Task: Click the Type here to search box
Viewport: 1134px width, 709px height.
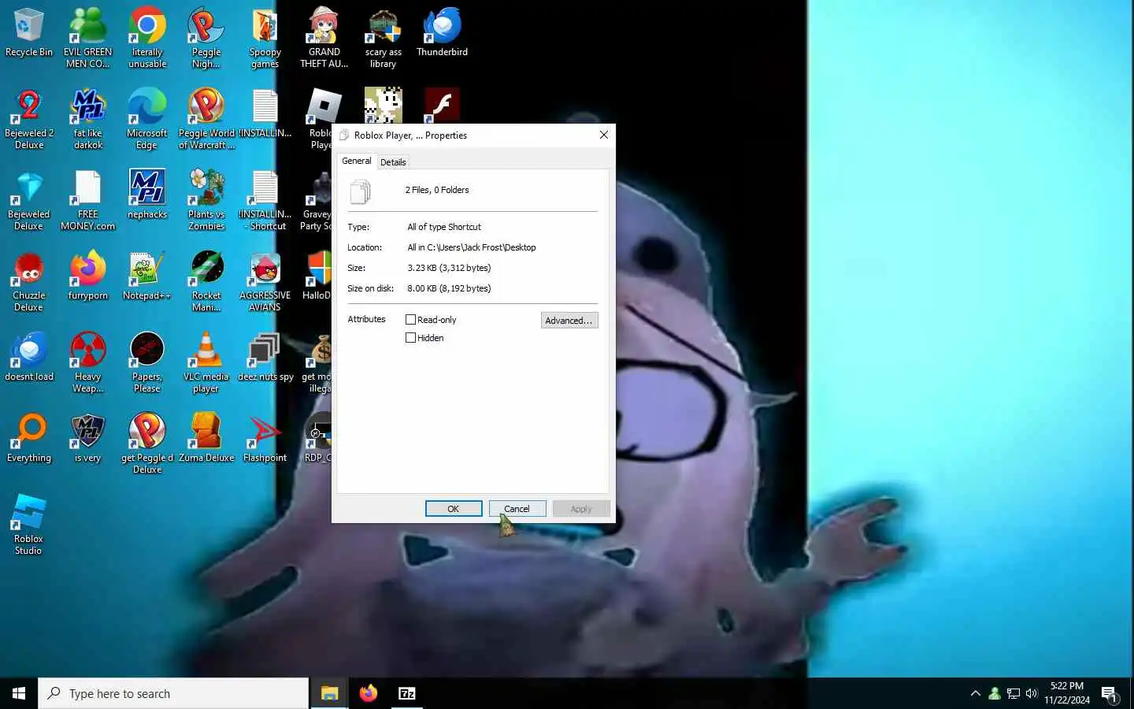Action: [173, 693]
